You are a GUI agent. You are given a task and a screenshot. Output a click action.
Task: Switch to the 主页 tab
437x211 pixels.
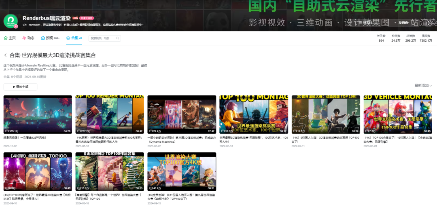click(x=10, y=38)
